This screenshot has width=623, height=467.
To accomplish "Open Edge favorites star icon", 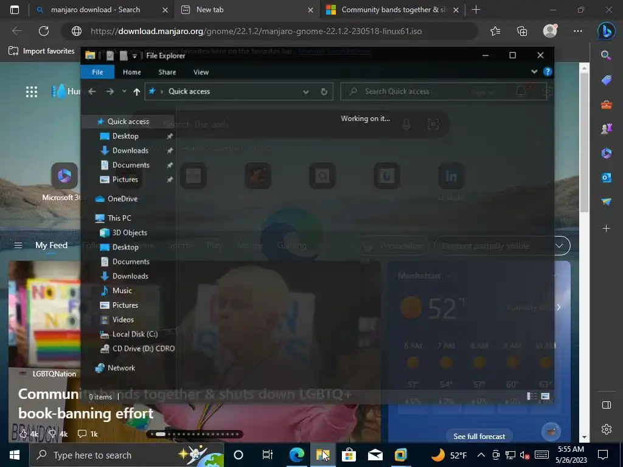I will [x=495, y=31].
